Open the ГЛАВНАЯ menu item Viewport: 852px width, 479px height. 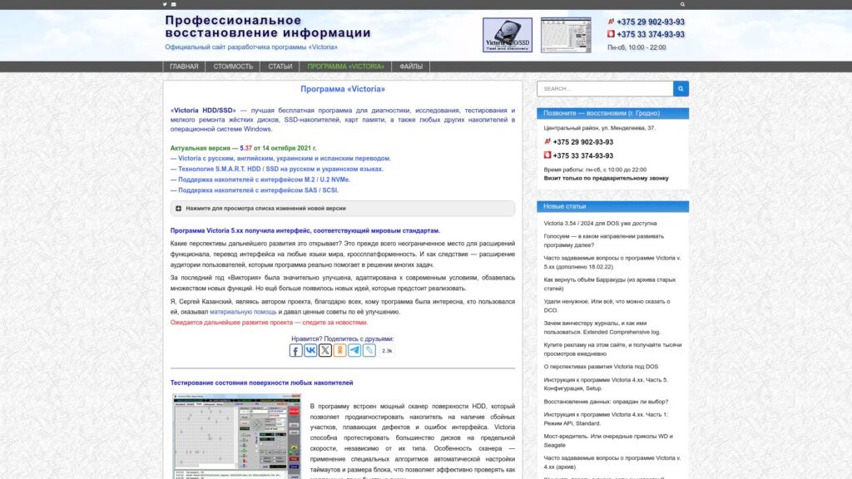(184, 67)
